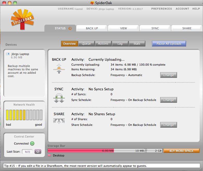
Task: Click the Network Health bar meter
Action: tap(24, 115)
